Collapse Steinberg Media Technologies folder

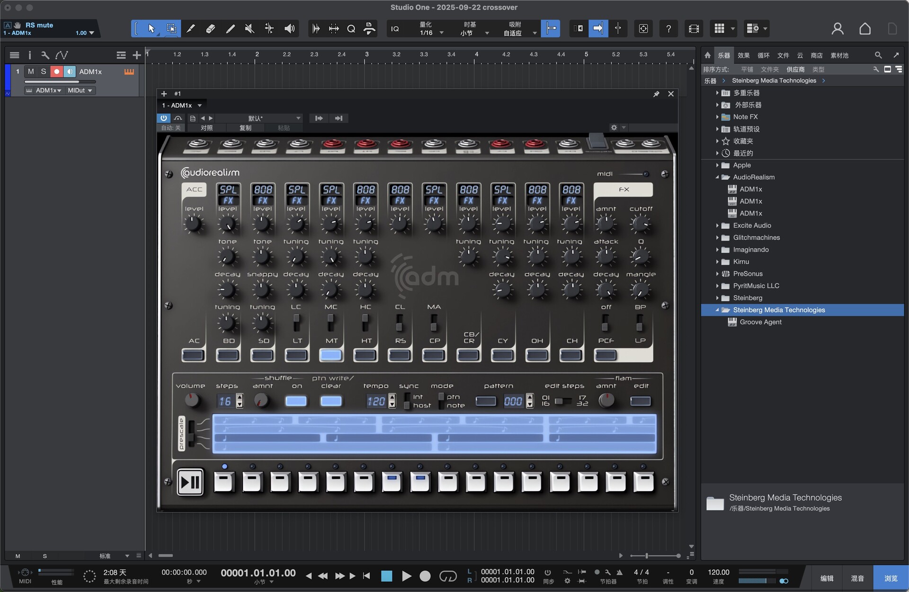717,310
